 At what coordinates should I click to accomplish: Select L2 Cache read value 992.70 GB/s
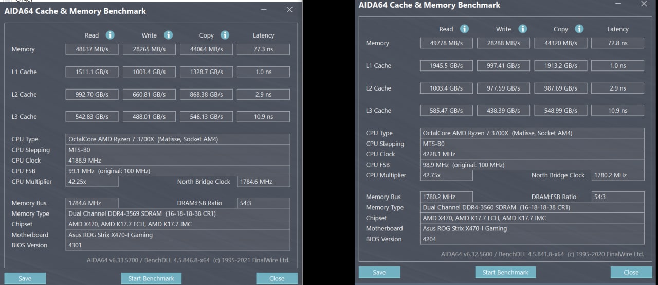pyautogui.click(x=92, y=95)
